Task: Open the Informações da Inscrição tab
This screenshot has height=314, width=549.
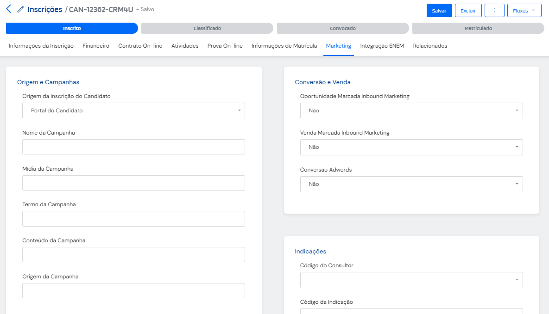Action: pyautogui.click(x=41, y=46)
